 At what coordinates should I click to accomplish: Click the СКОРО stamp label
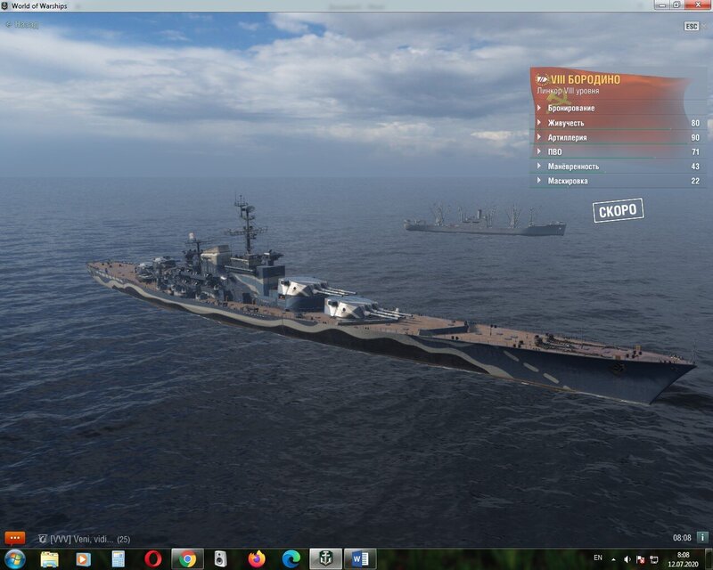618,210
